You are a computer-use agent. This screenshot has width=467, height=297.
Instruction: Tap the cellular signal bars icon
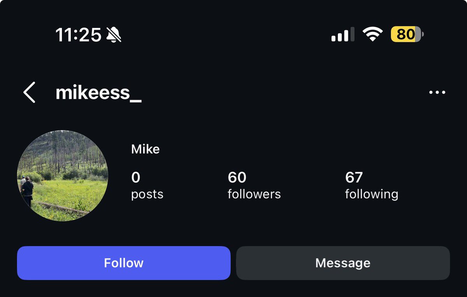[x=343, y=35]
